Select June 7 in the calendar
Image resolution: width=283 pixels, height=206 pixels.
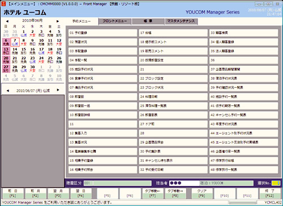click(x=15, y=42)
